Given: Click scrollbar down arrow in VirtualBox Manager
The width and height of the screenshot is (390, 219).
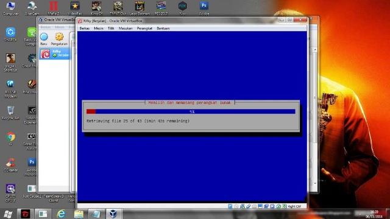Looking at the screenshot, I should click(315, 184).
